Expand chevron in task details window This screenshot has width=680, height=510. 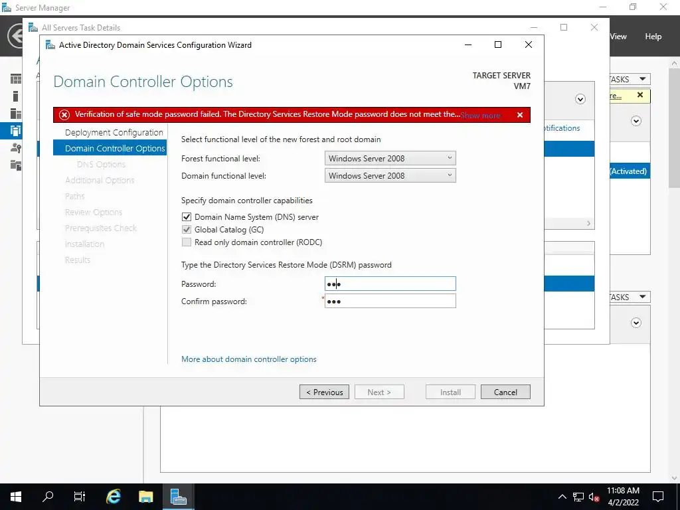580,100
